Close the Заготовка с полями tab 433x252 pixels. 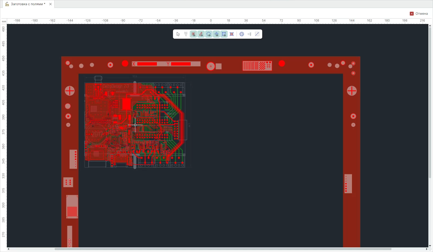pos(50,4)
